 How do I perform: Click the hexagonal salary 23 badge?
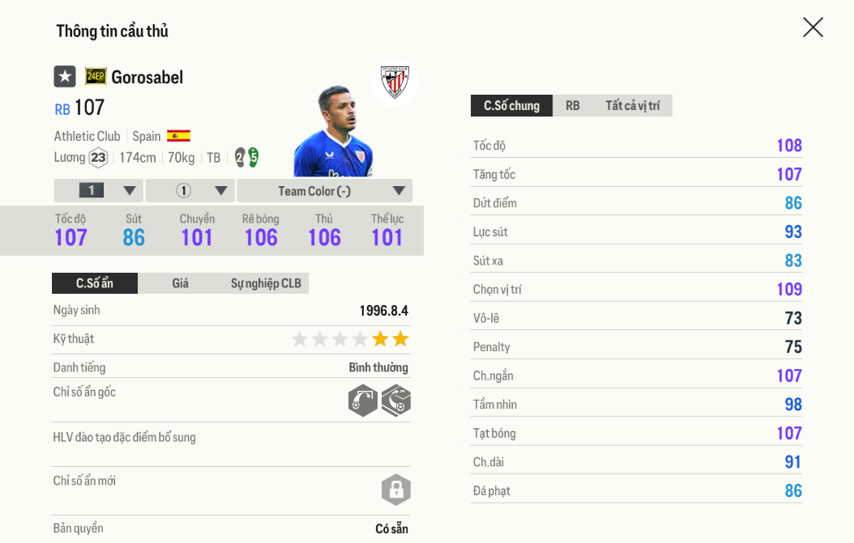click(x=98, y=158)
